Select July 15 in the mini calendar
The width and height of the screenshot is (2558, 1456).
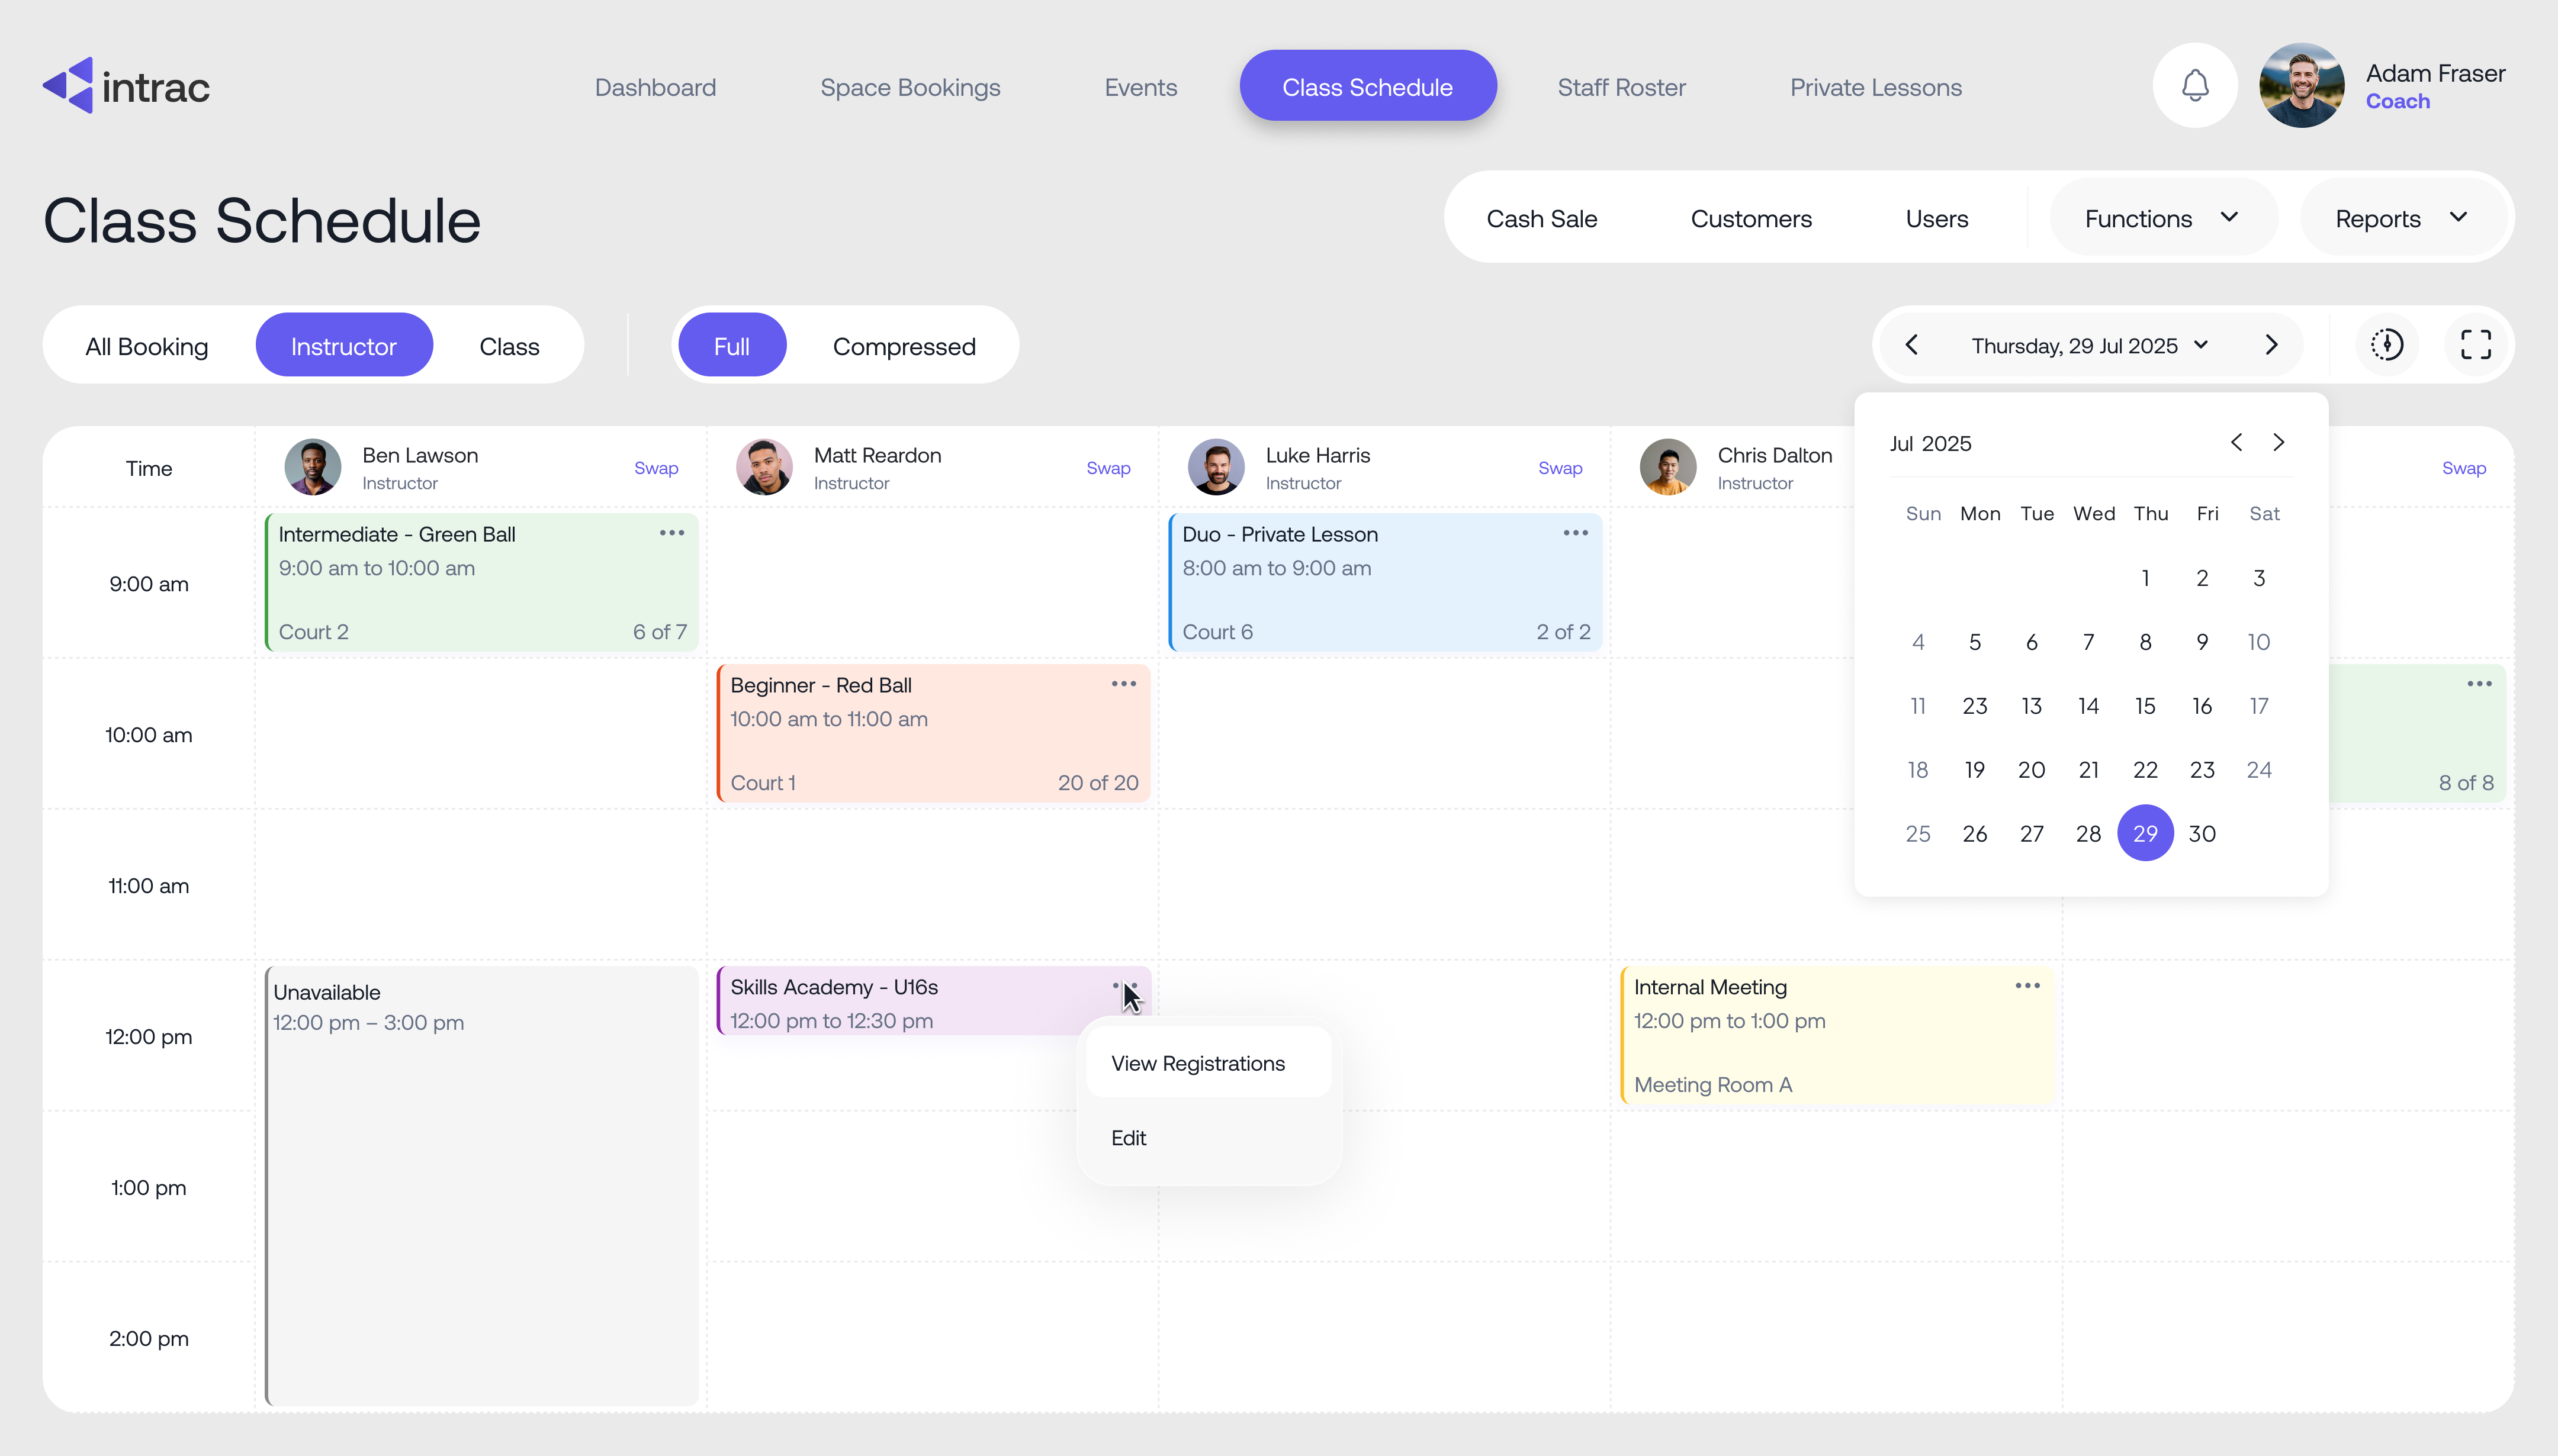pos(2145,705)
